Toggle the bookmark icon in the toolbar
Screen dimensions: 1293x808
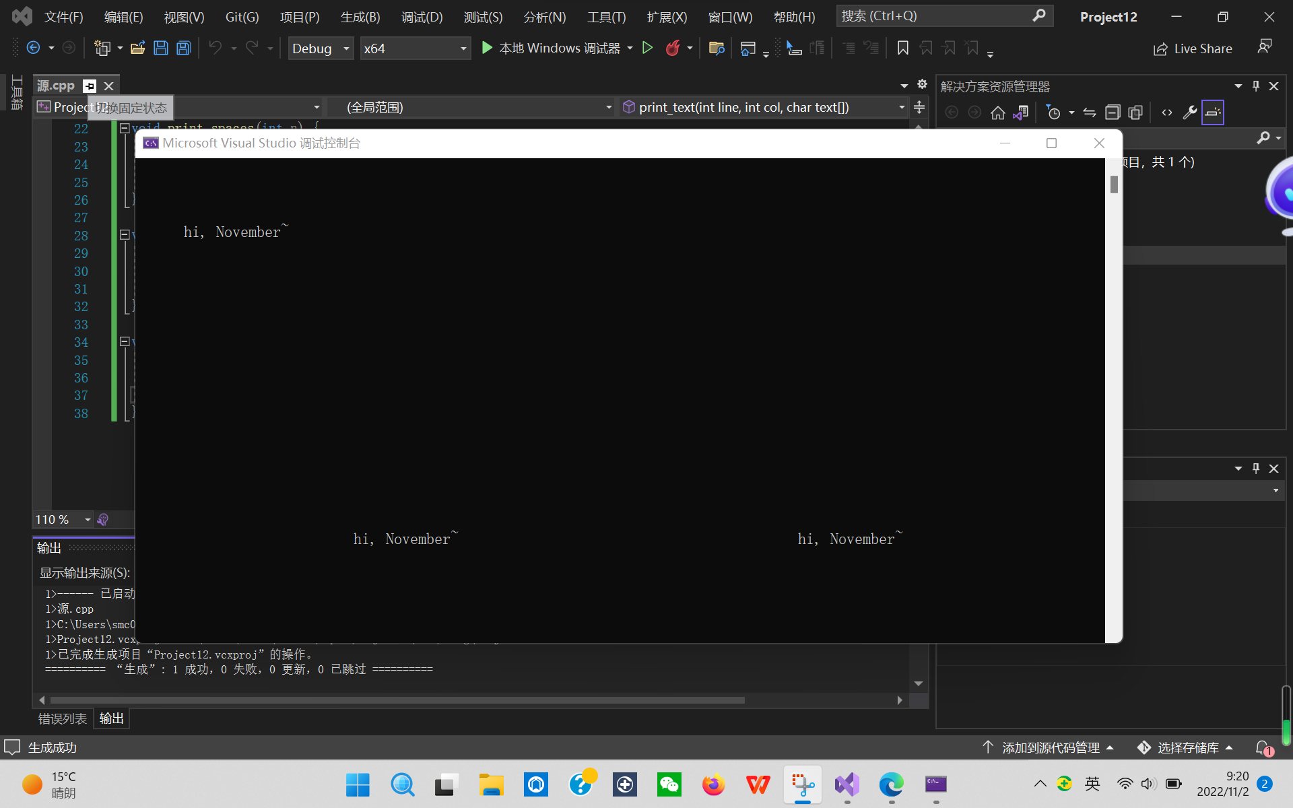click(x=902, y=48)
